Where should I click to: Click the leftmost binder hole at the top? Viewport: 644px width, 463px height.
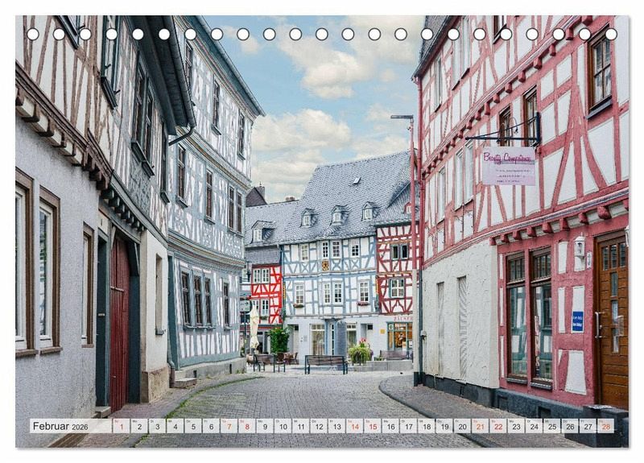[x=33, y=34]
